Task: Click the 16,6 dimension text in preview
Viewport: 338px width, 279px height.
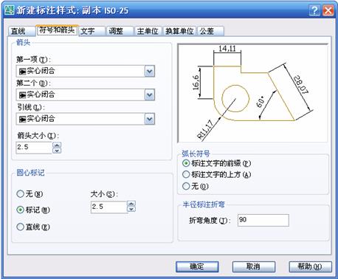Action: point(196,83)
